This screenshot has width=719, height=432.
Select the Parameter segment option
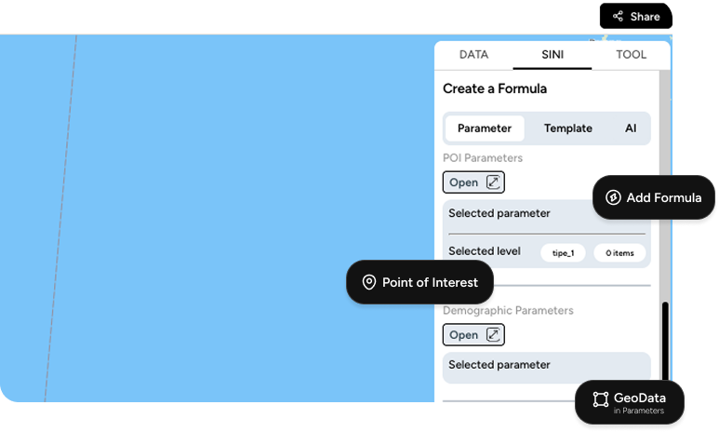pos(485,128)
